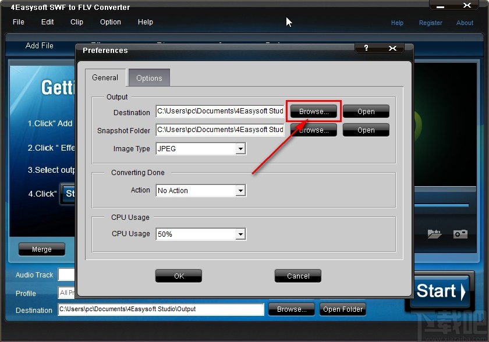This screenshot has height=342, width=489.
Task: Open the Action dropdown showing No Action
Action: (x=240, y=190)
